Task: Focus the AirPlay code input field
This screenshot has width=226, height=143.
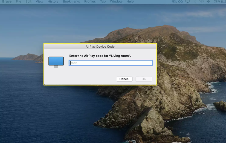Action: tap(111, 63)
